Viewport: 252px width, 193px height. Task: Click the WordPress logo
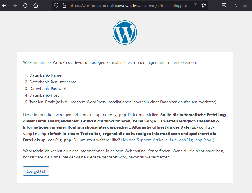pyautogui.click(x=125, y=33)
